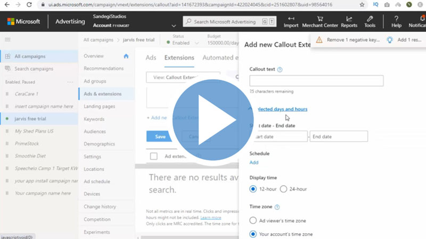
Task: Open the camera browser extension
Action: [387, 5]
